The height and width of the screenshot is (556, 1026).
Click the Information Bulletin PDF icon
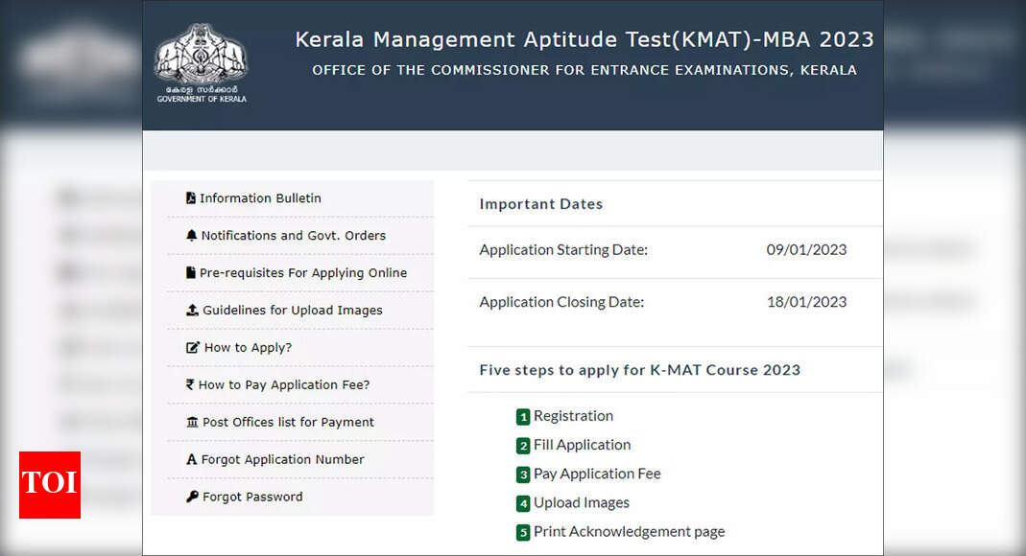coord(190,198)
